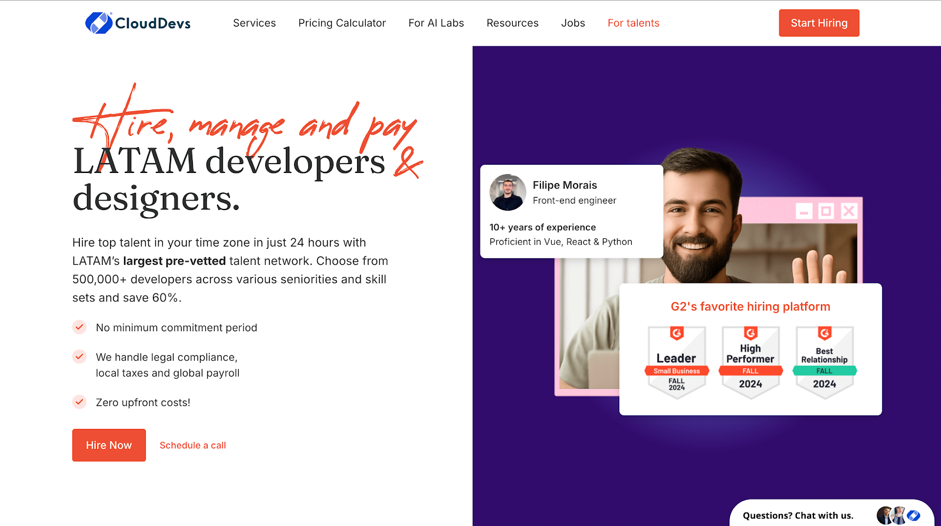Click '10+ years of experience' text
This screenshot has height=526, width=941.
click(x=542, y=227)
